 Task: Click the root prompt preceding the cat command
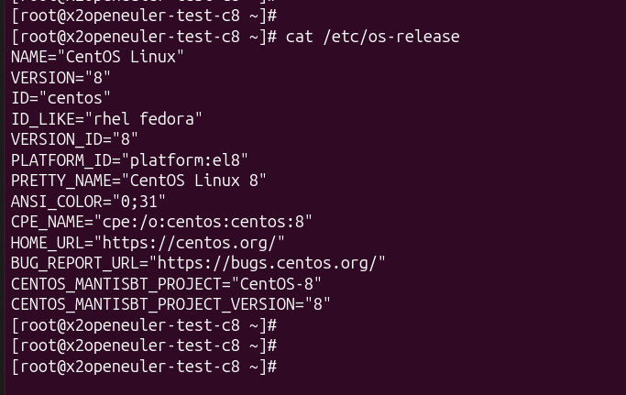click(x=143, y=37)
